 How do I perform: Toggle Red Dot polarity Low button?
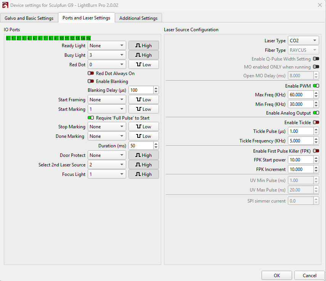pyautogui.click(x=143, y=65)
